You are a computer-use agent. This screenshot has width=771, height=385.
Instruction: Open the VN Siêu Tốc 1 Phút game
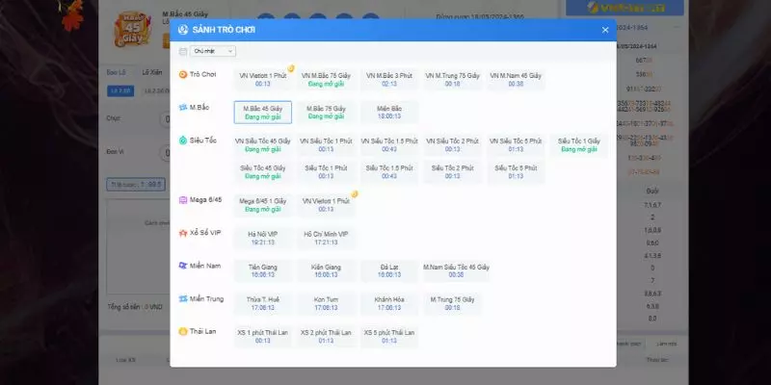tap(326, 145)
